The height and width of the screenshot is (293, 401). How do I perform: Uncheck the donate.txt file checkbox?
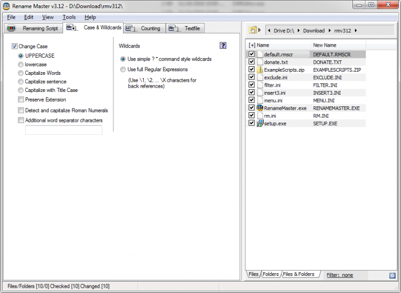click(x=252, y=61)
